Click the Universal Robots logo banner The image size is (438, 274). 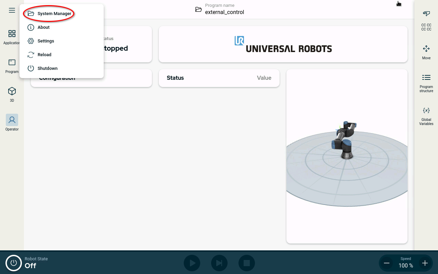(283, 44)
